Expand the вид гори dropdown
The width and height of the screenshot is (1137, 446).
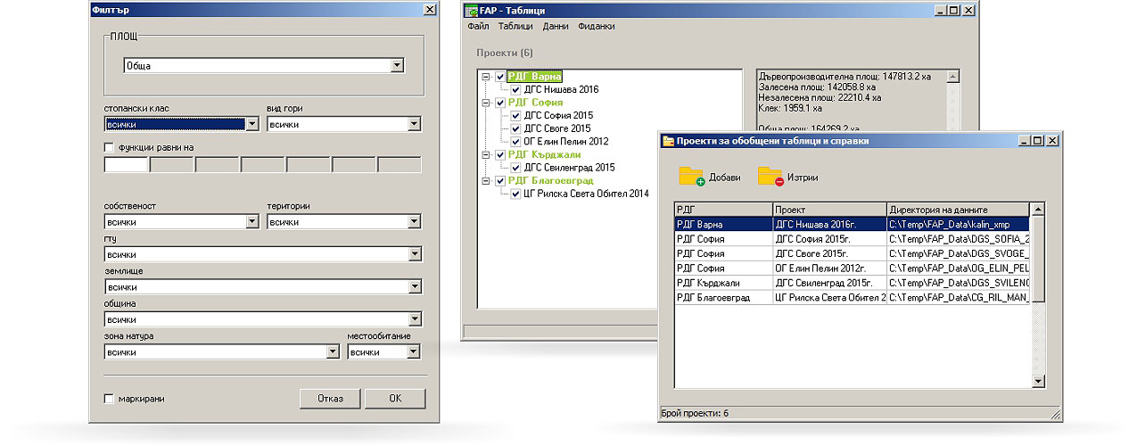[x=414, y=124]
